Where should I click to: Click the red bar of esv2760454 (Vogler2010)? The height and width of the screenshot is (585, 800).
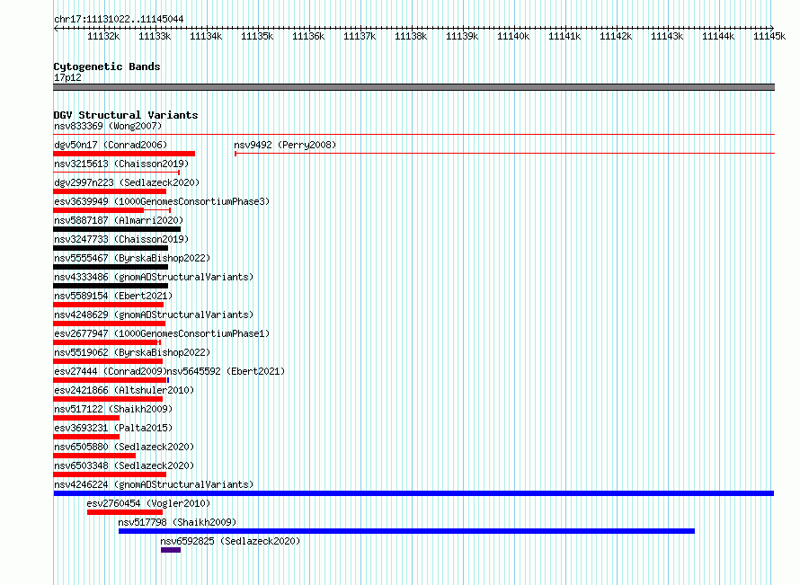pyautogui.click(x=125, y=512)
